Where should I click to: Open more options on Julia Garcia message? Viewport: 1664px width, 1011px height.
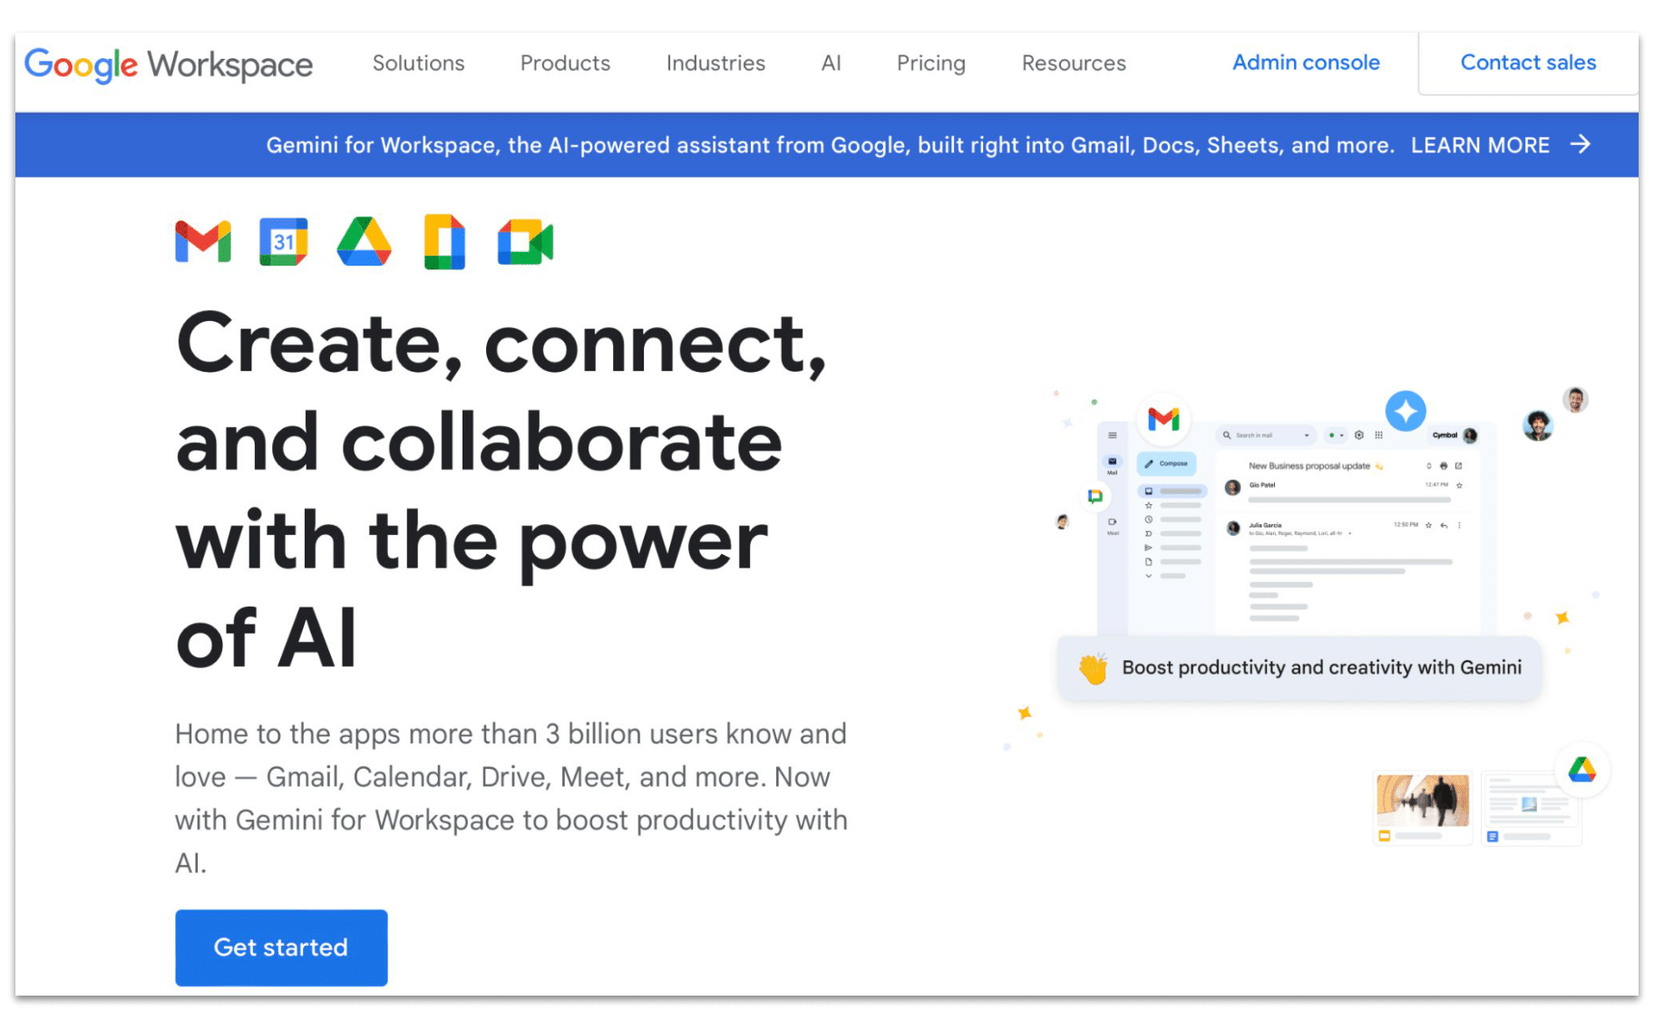1459,525
